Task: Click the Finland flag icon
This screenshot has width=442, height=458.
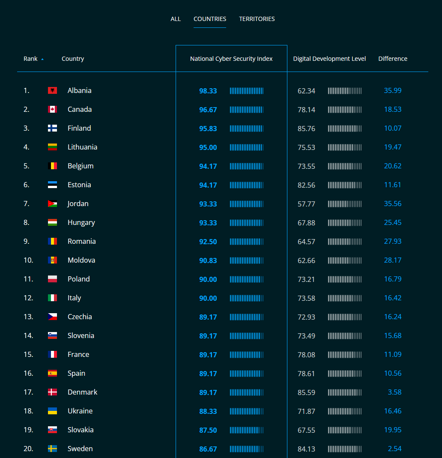Action: tap(52, 128)
